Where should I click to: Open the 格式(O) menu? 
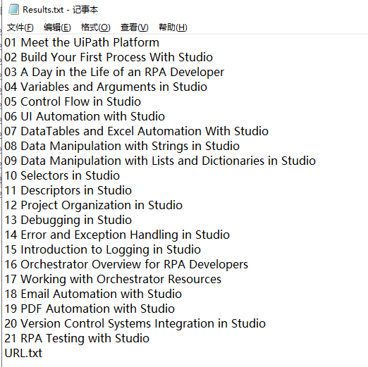[x=96, y=27]
